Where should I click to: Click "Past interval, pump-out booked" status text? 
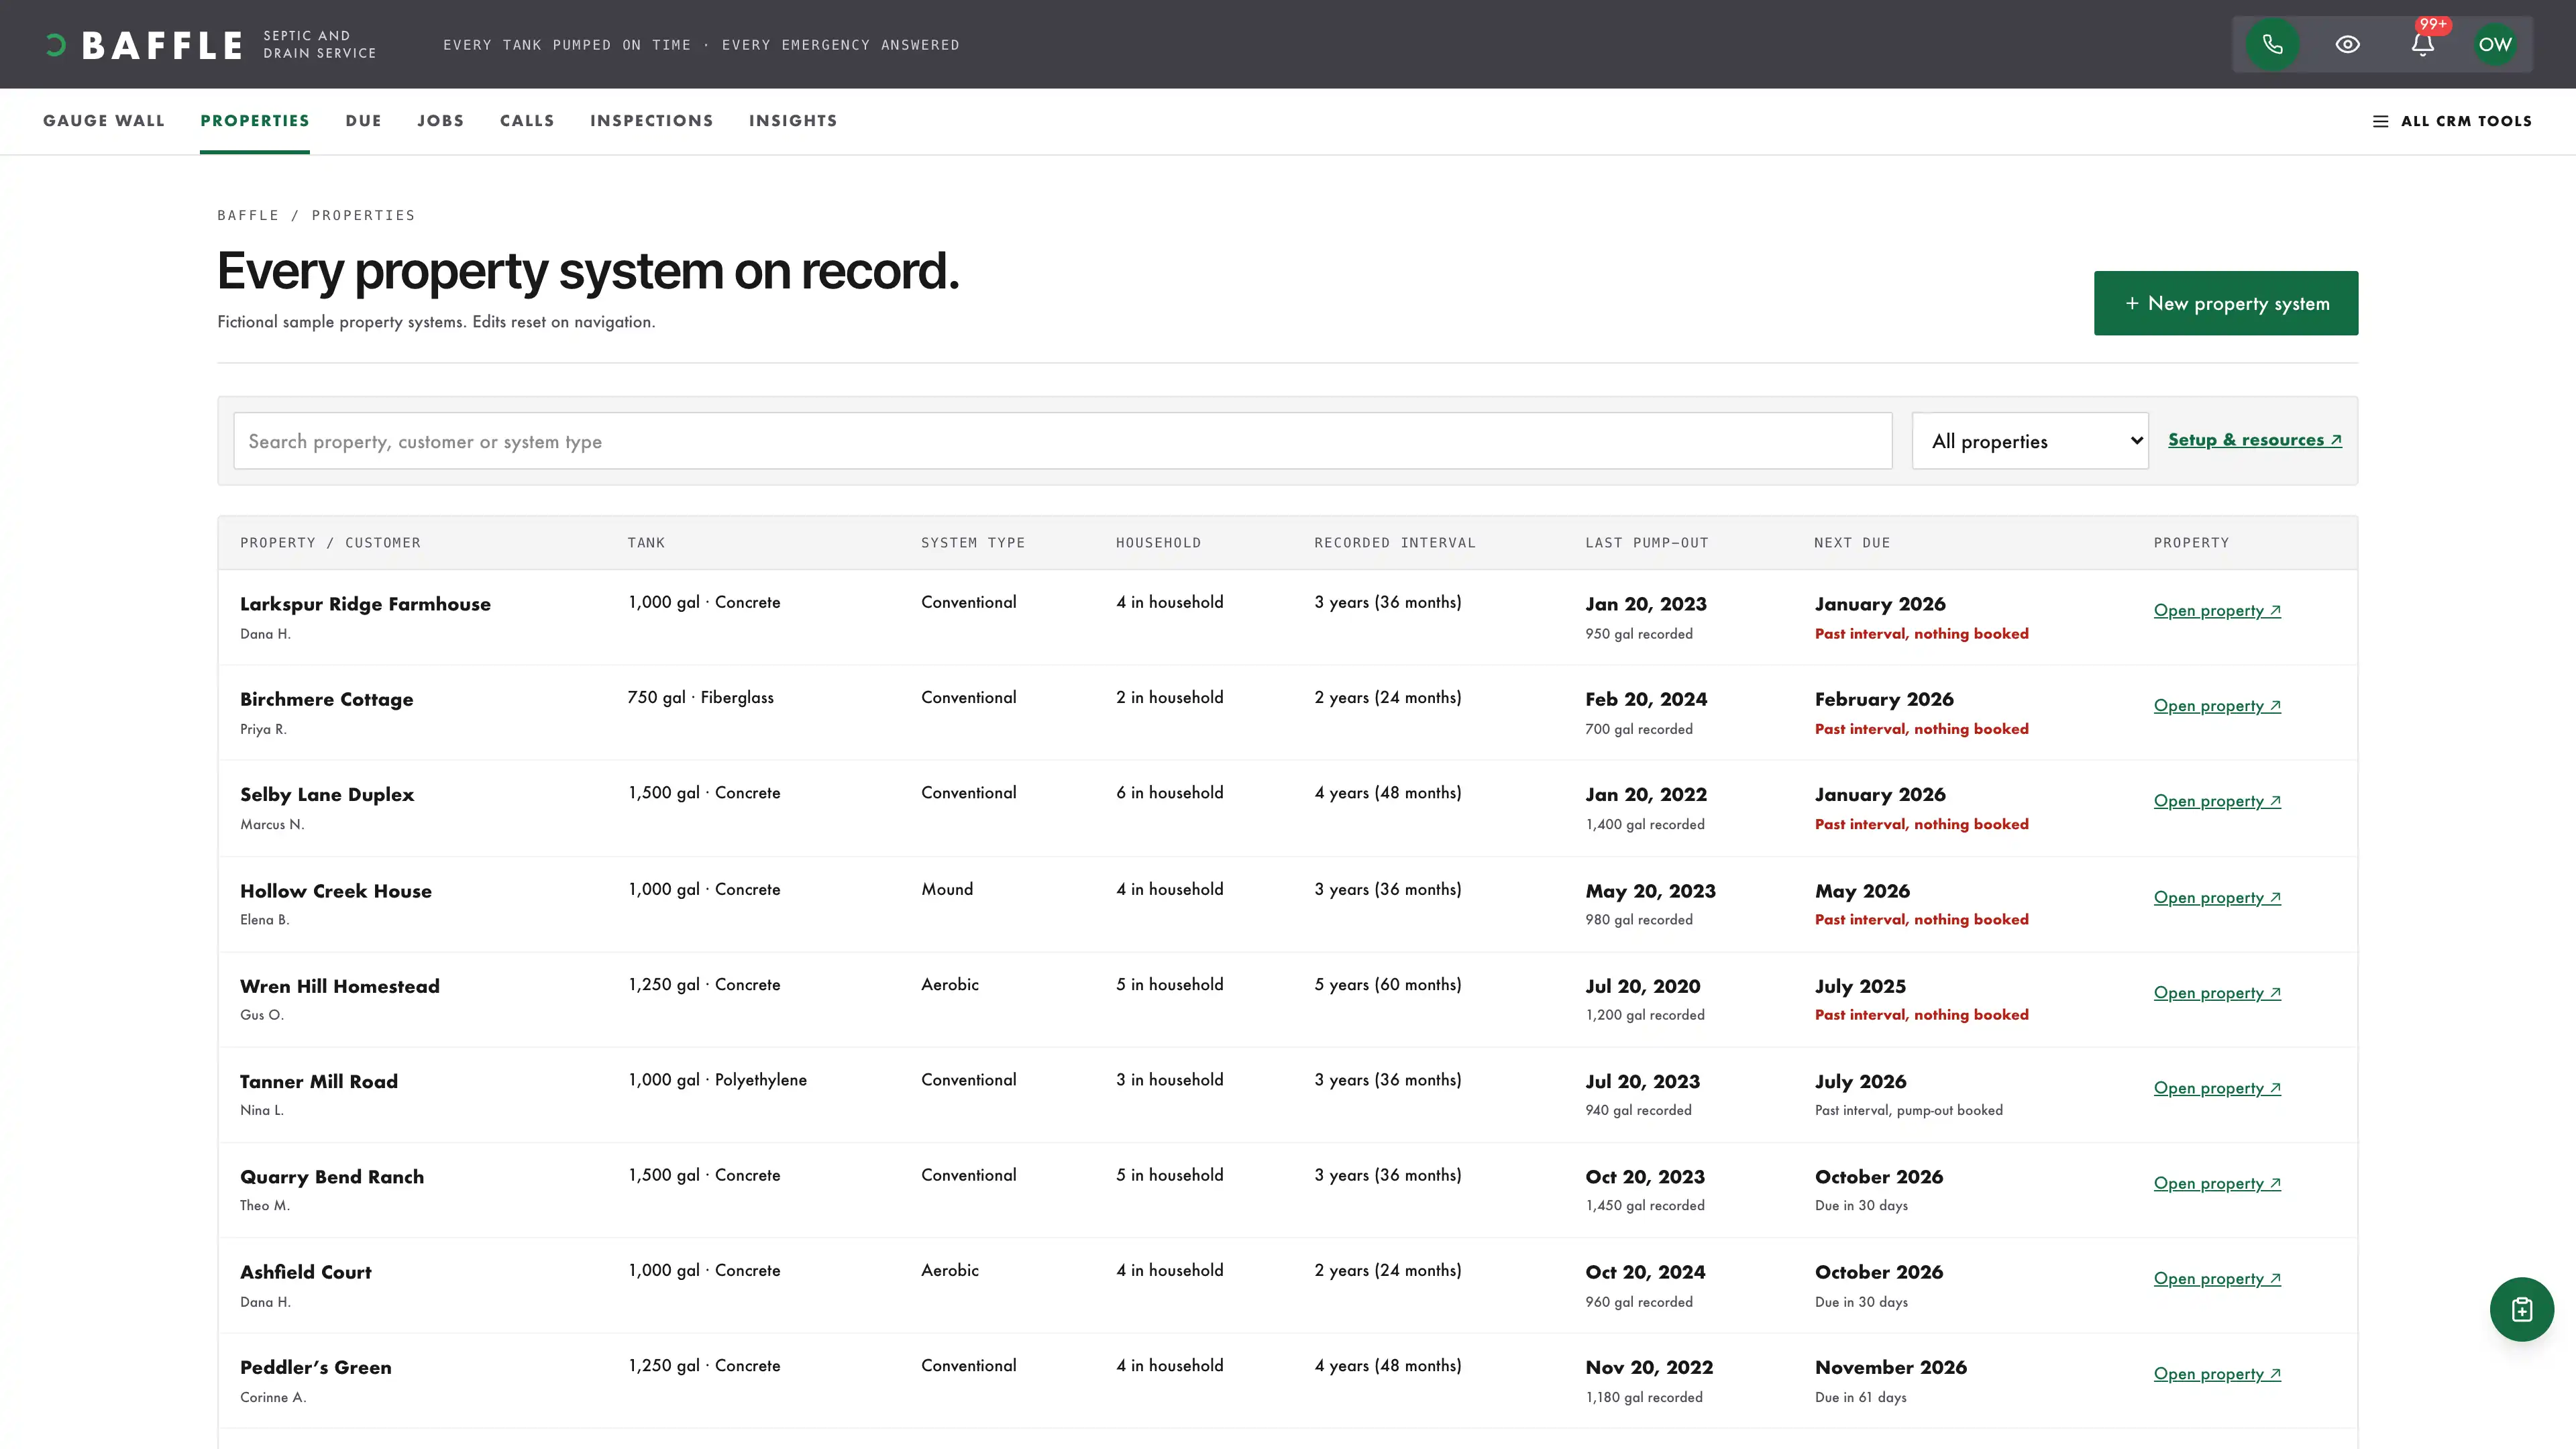click(1908, 1110)
